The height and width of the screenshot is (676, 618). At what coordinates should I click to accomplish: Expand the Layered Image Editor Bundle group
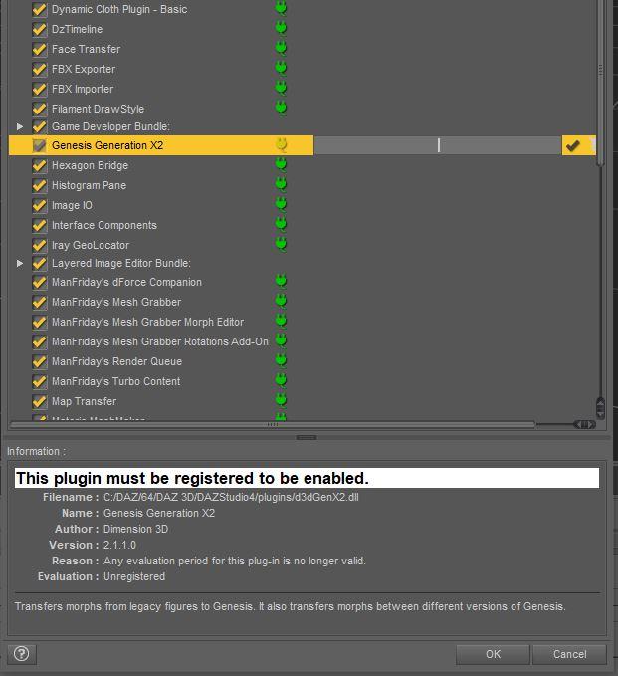19,263
